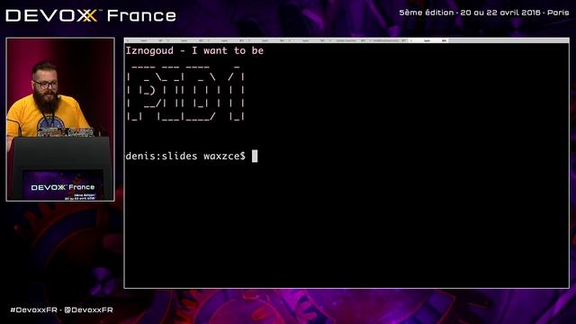Image resolution: width=576 pixels, height=324 pixels.
Task: Click the terminal block cursor
Action: [255, 156]
